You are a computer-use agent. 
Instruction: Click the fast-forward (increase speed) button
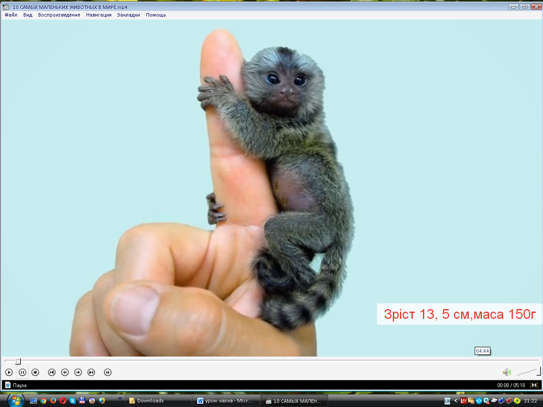78,372
